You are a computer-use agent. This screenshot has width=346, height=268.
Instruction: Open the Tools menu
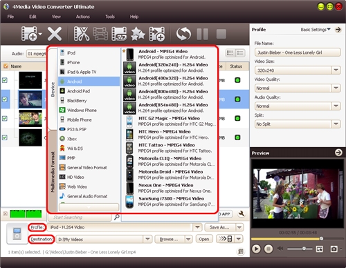point(110,17)
